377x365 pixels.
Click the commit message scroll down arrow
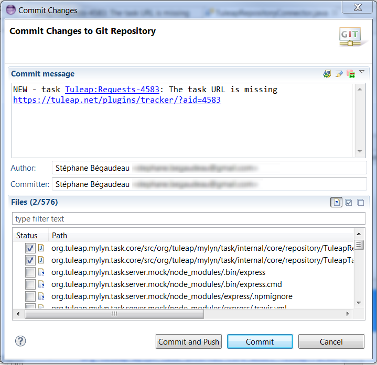tap(360, 151)
